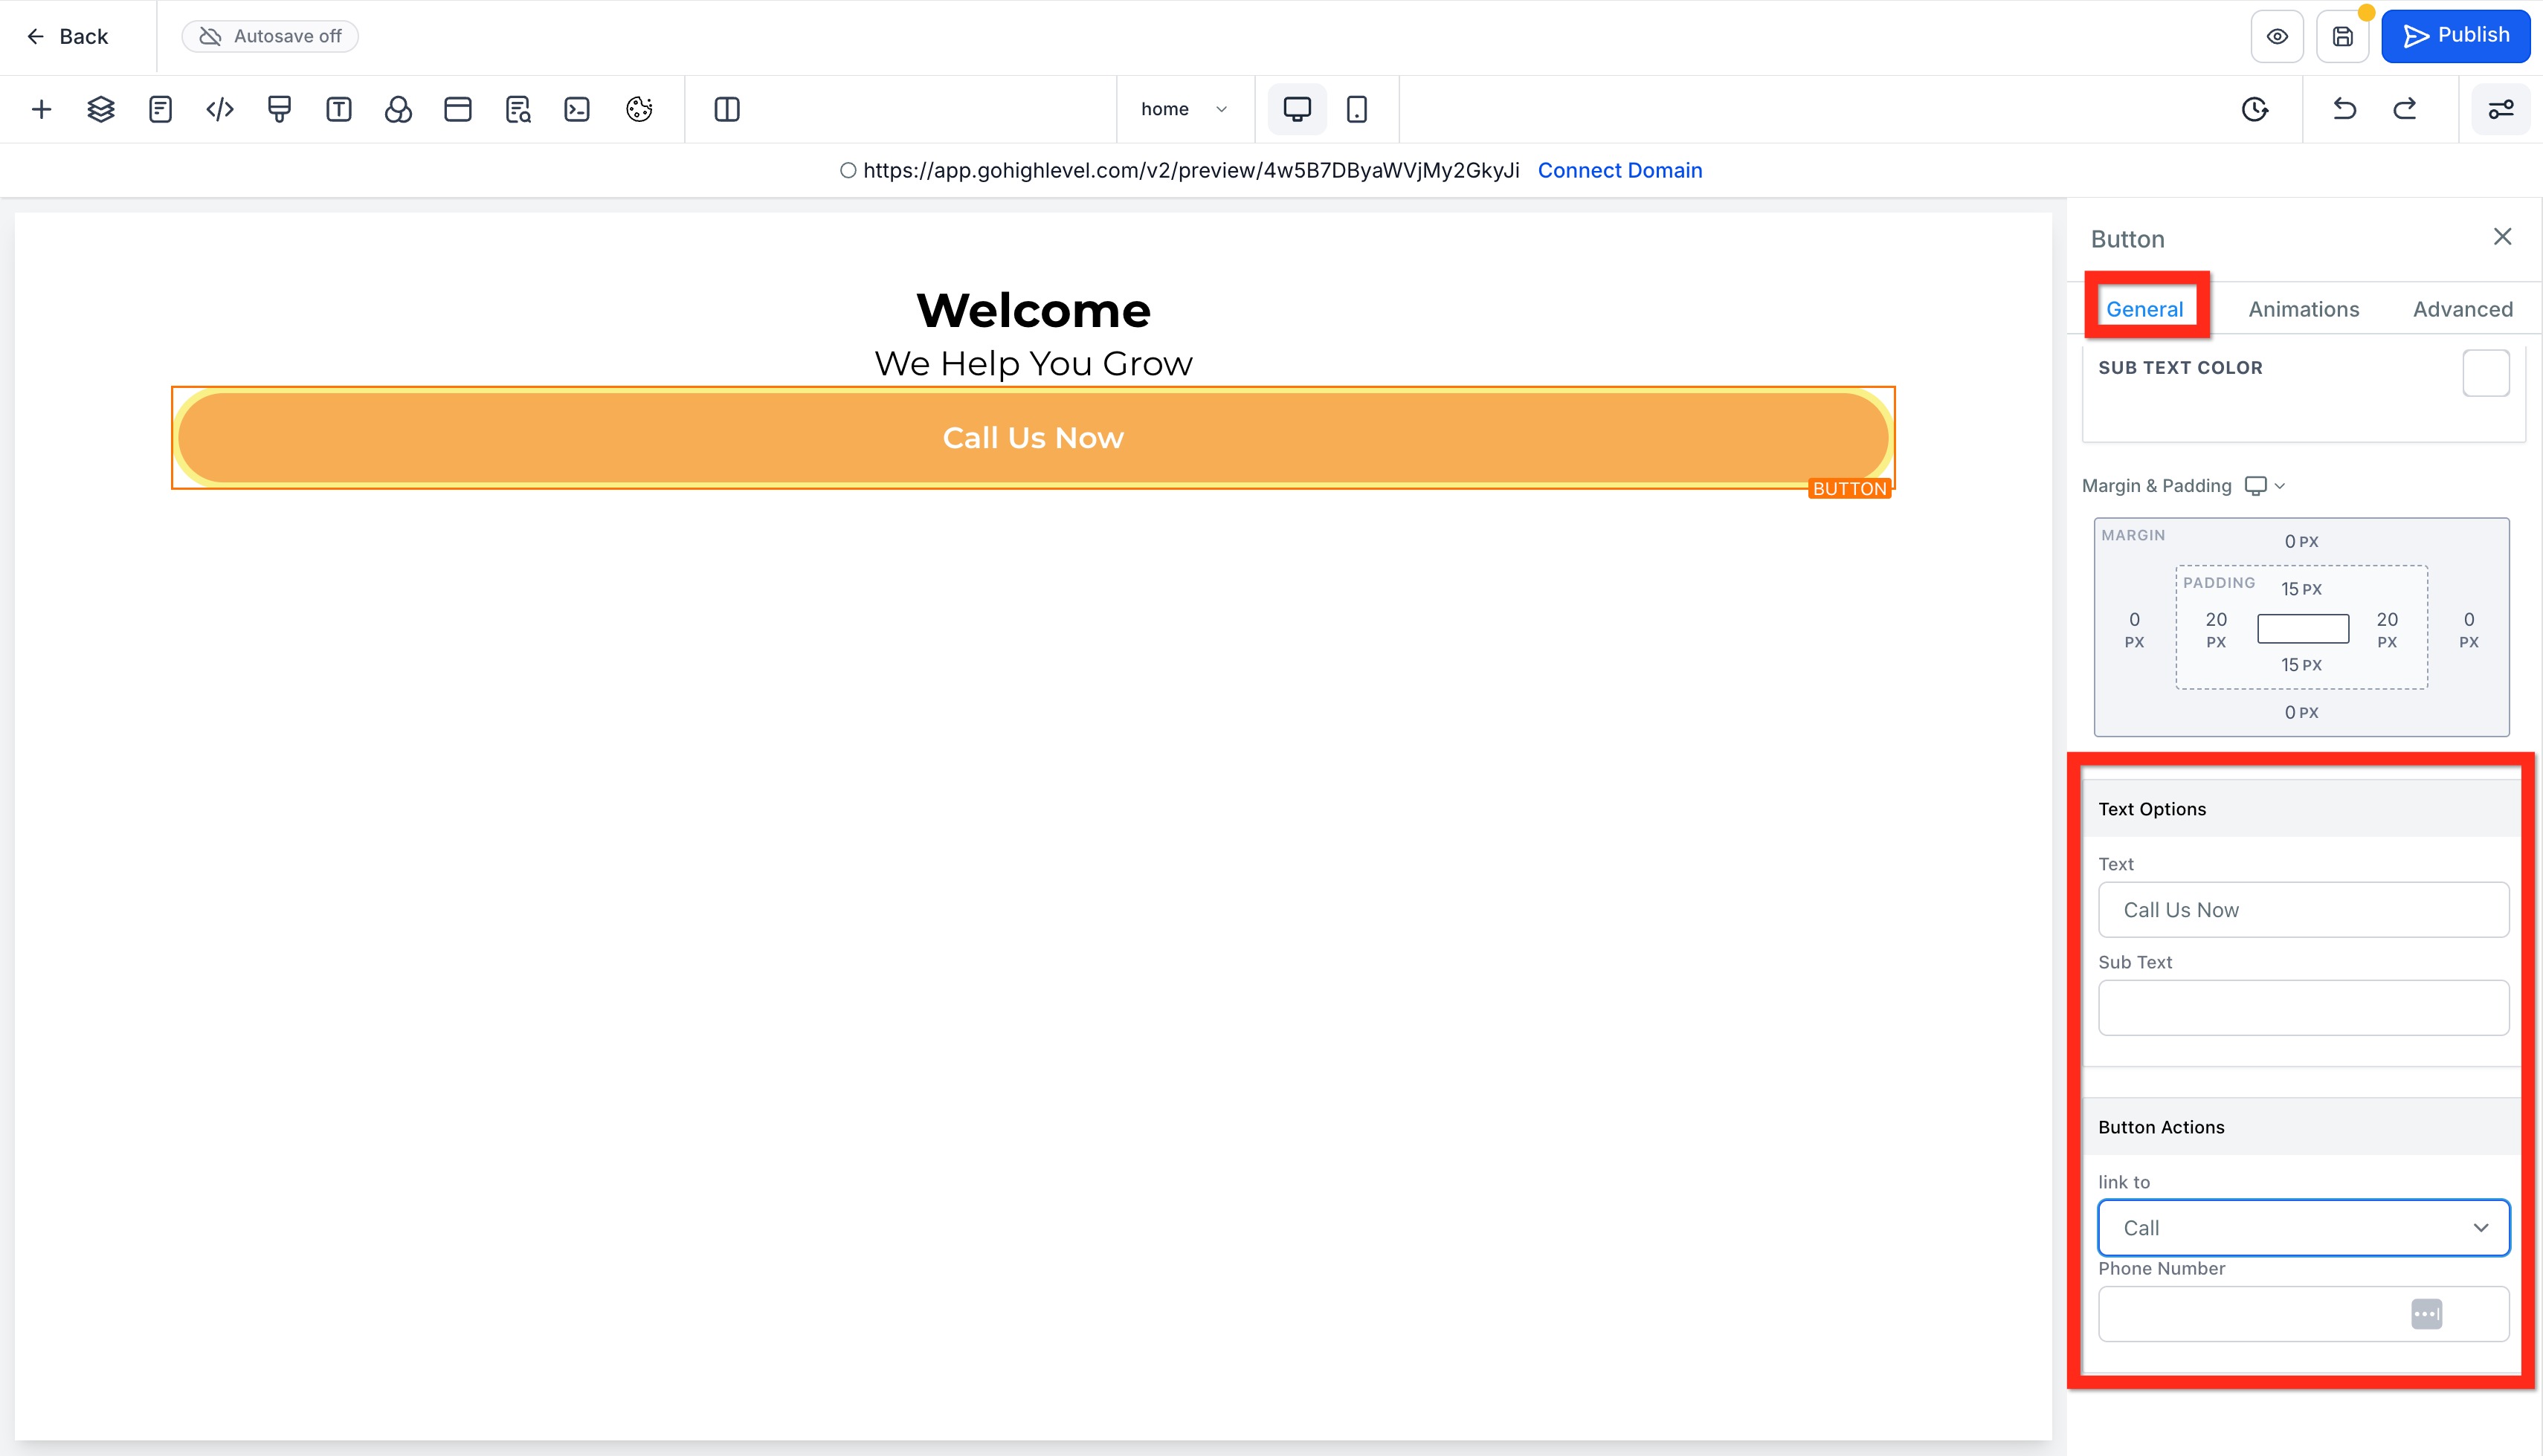2543x1456 pixels.
Task: Open the link to Call dropdown
Action: (x=2303, y=1228)
